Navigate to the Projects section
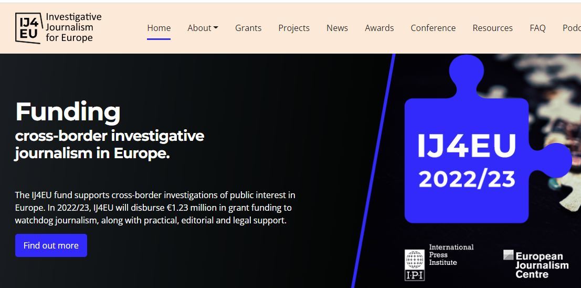Image resolution: width=581 pixels, height=288 pixels. click(x=294, y=28)
